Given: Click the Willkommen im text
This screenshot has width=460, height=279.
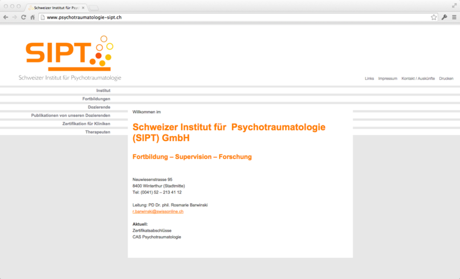Looking at the screenshot, I should point(146,112).
